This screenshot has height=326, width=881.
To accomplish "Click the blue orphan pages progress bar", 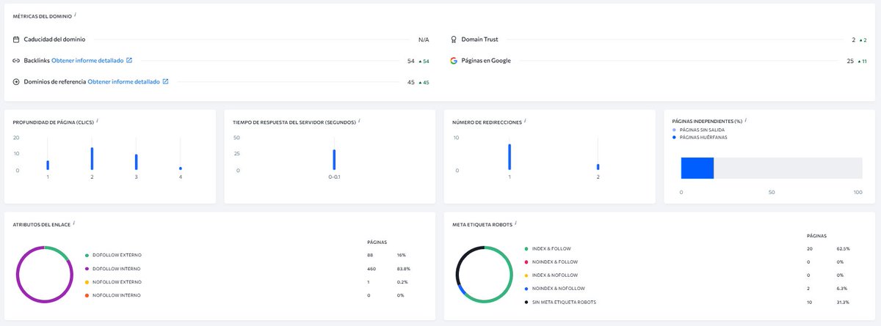I will tap(697, 167).
